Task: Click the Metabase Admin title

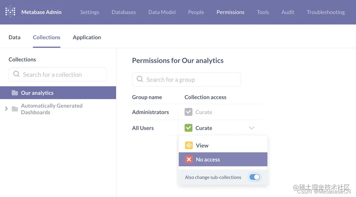Action: click(41, 12)
